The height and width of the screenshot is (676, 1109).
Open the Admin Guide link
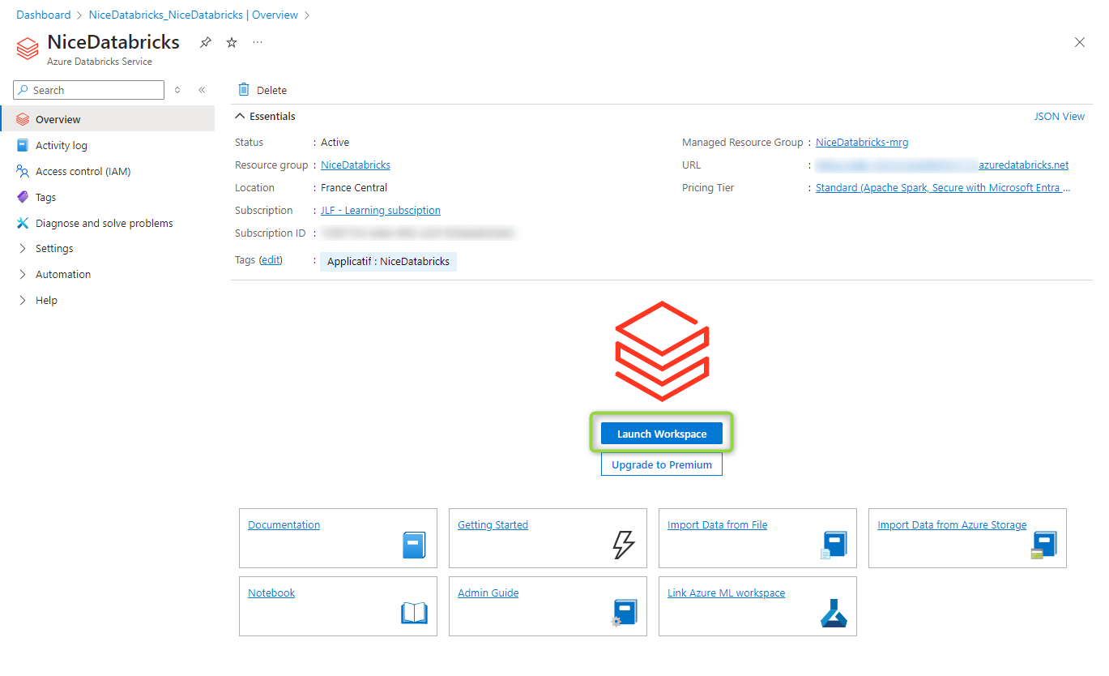pyautogui.click(x=488, y=593)
